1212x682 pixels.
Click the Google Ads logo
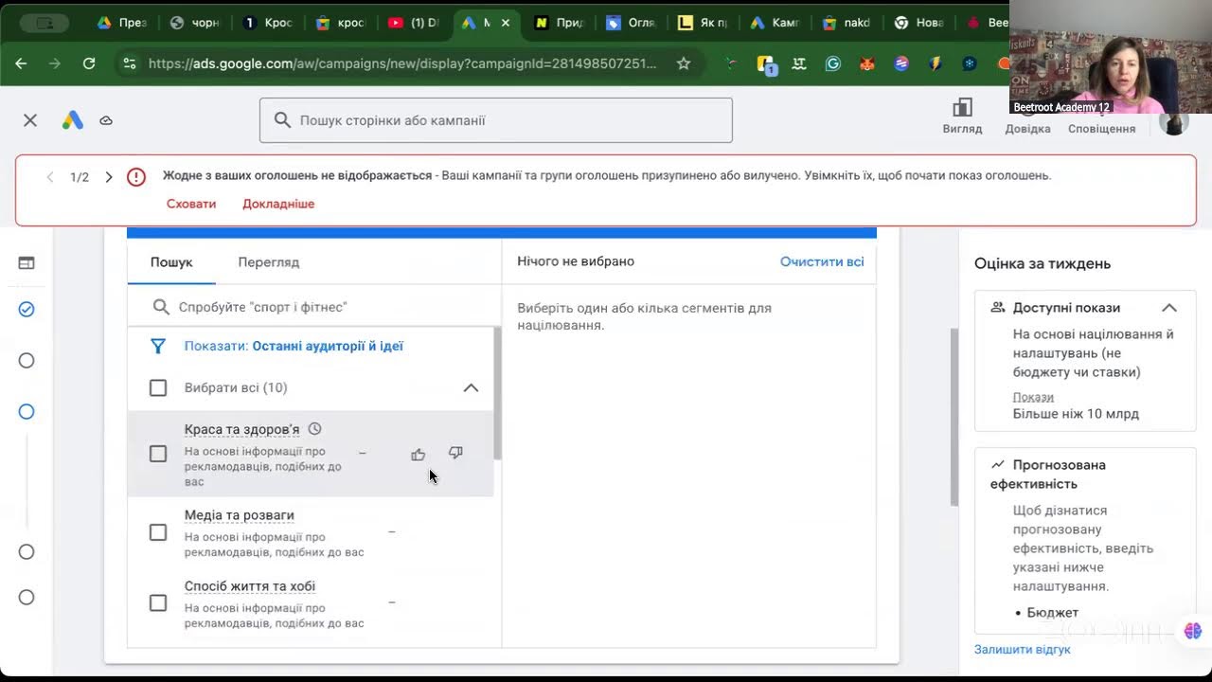point(73,120)
